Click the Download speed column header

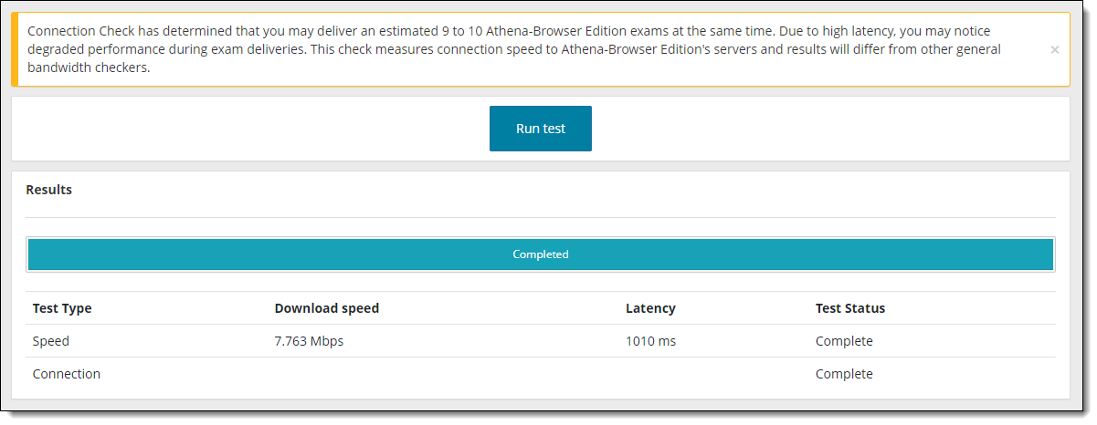(x=327, y=308)
